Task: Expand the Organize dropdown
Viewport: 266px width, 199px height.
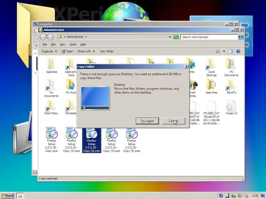Action: pos(49,51)
